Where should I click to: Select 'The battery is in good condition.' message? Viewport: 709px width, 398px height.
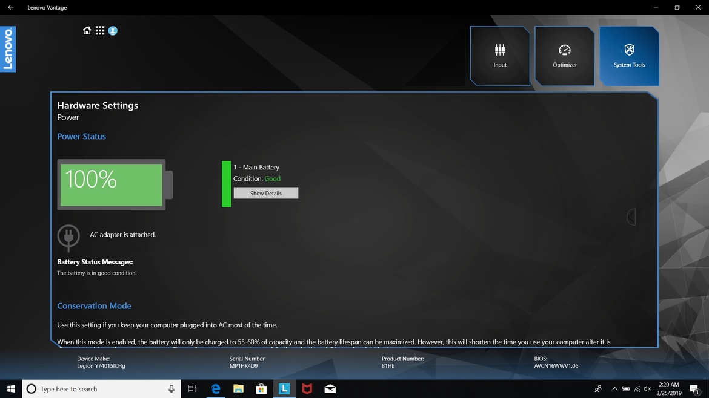(x=97, y=273)
